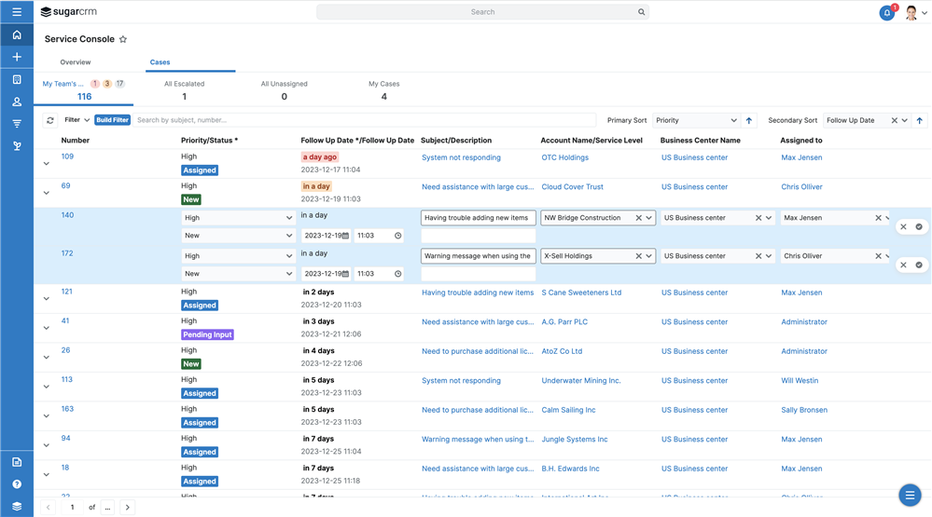Click the notifications bell icon
The height and width of the screenshot is (517, 932).
coord(886,13)
